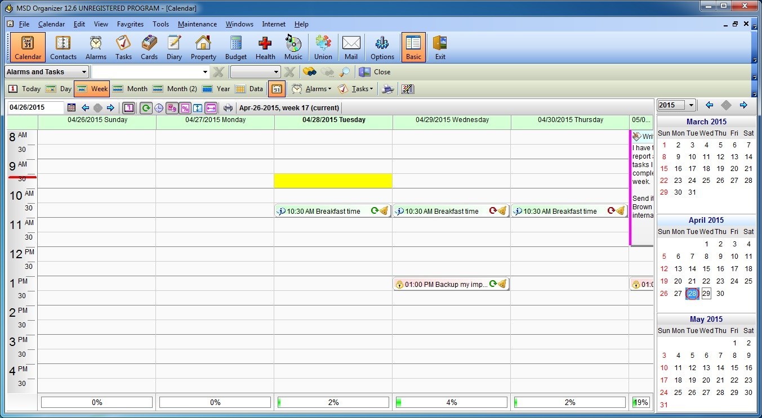The width and height of the screenshot is (762, 418).
Task: Open the wide empty filter combo box
Action: [x=150, y=72]
